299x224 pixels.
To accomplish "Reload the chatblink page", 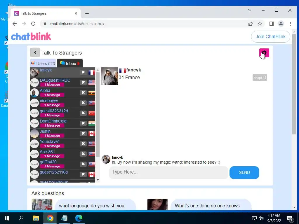I will pyautogui.click(x=33, y=24).
